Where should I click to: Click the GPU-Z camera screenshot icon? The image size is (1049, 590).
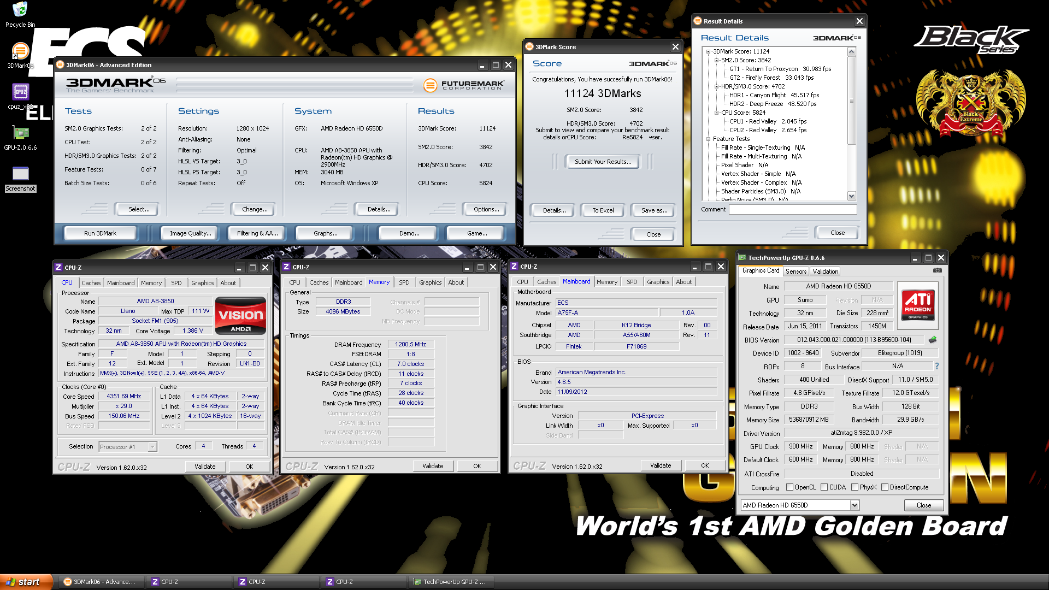click(937, 270)
